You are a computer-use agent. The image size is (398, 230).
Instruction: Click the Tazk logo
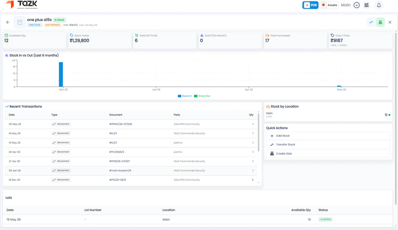pos(22,5)
